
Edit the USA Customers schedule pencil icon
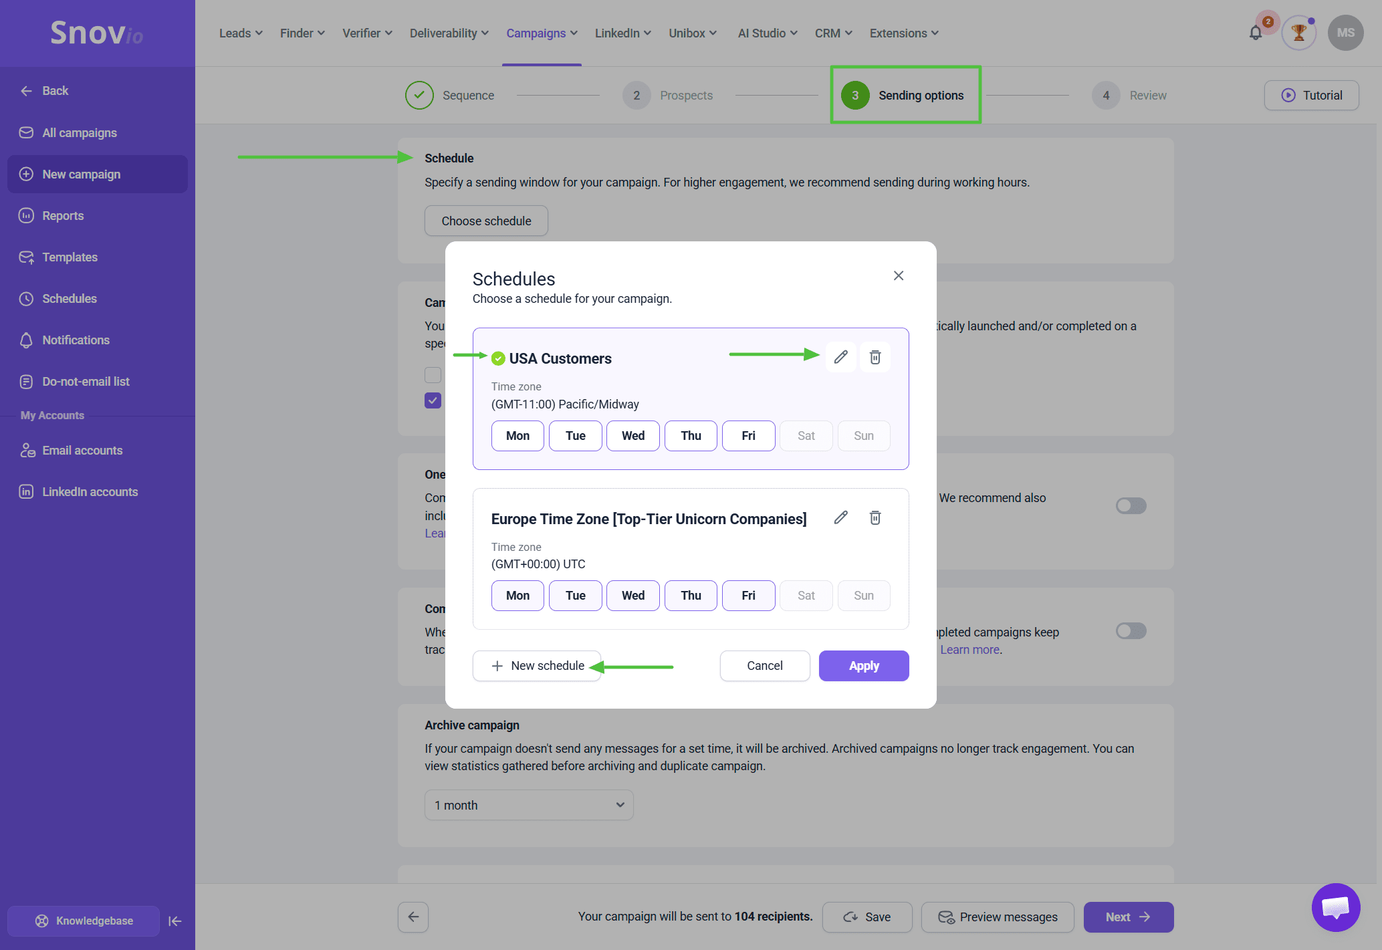click(x=840, y=357)
